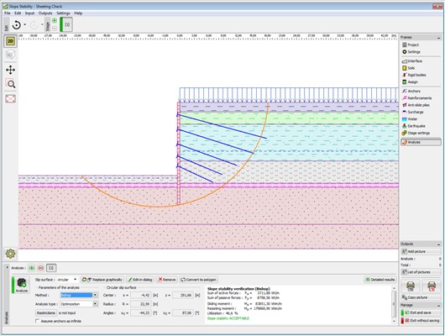
Task: Expand the Analysis type Optimization dropdown
Action: pos(79,304)
